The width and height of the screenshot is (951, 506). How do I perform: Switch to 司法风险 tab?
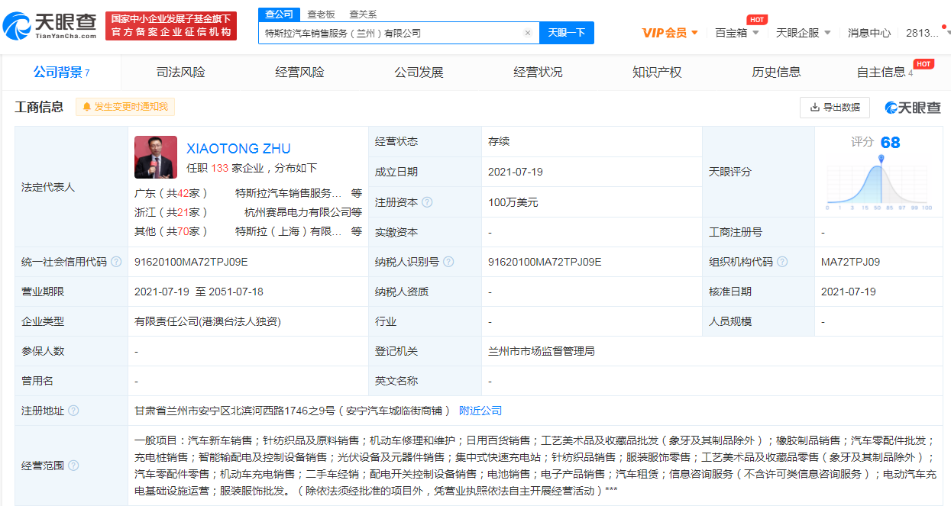180,73
